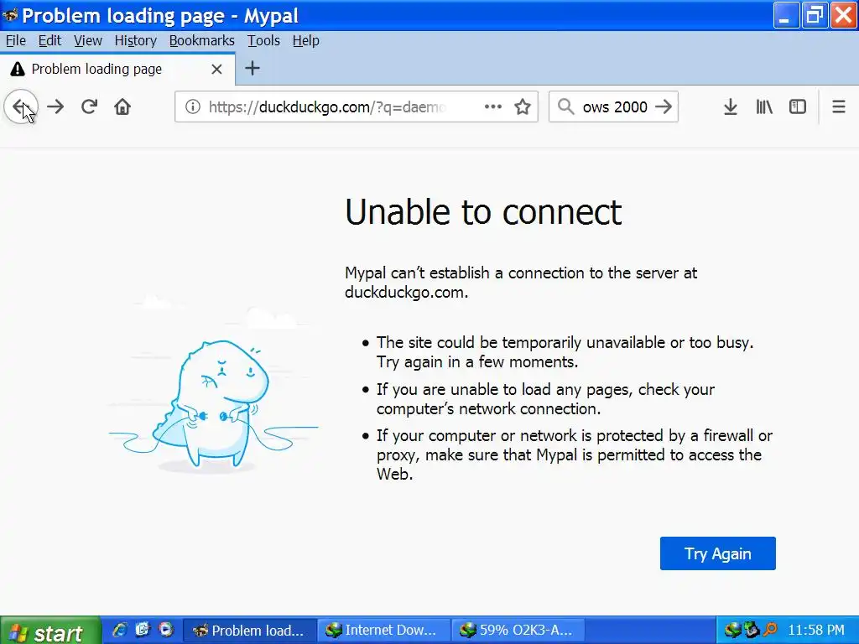
Task: Open the View menu
Action: tap(87, 40)
